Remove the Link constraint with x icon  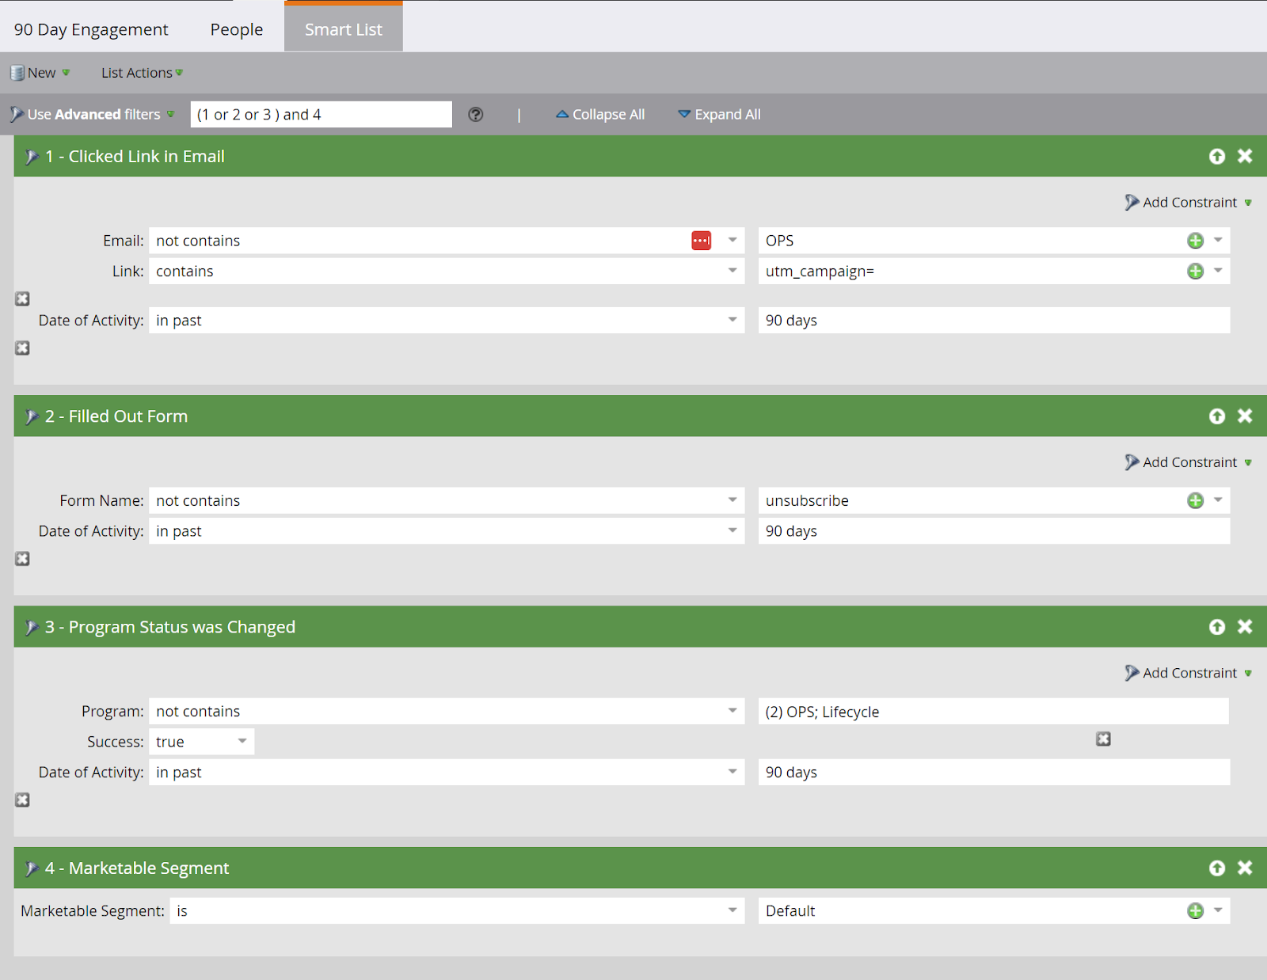pos(22,298)
